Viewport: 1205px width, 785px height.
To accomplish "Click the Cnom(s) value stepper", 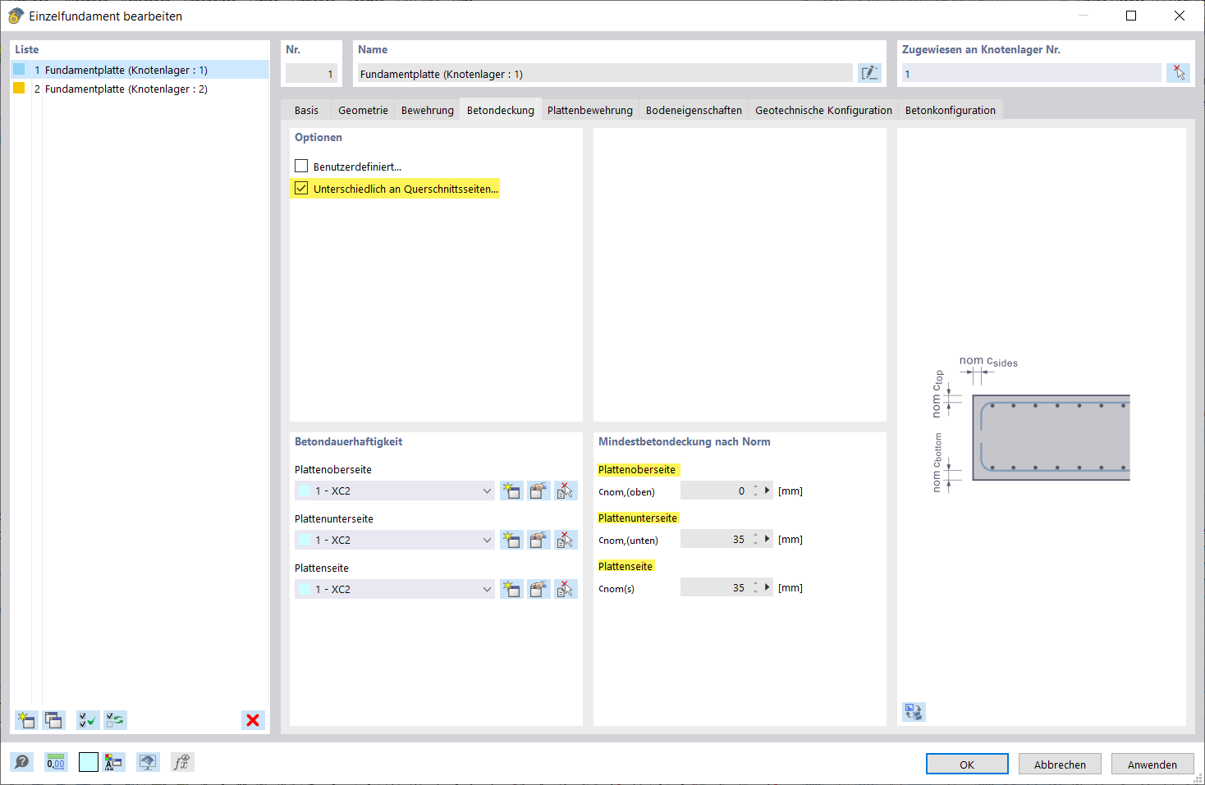I will 756,587.
